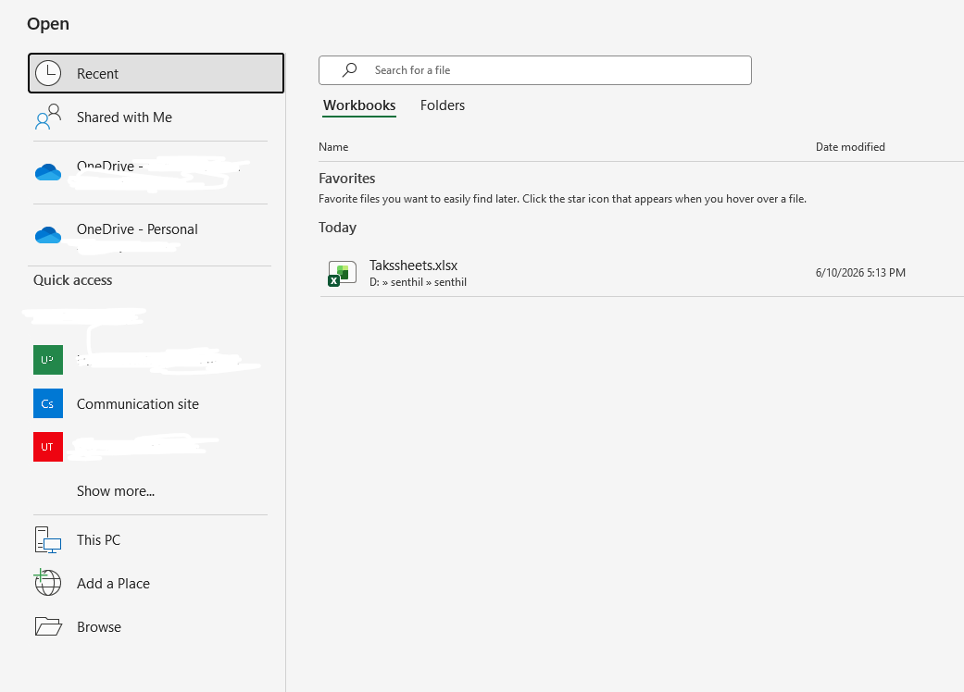The width and height of the screenshot is (964, 692).
Task: Select the Recent label text
Action: click(98, 74)
